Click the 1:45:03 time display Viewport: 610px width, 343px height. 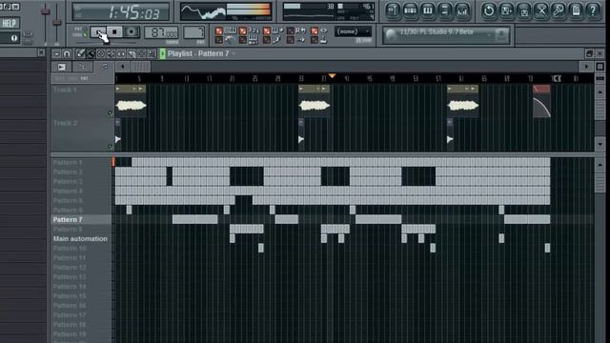coord(121,12)
